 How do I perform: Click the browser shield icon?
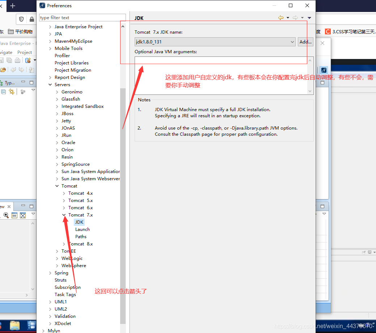[x=21, y=19]
